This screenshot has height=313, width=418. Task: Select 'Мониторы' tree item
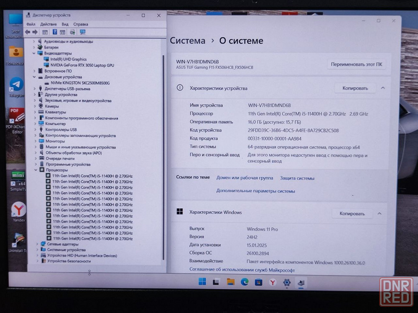[55, 141]
